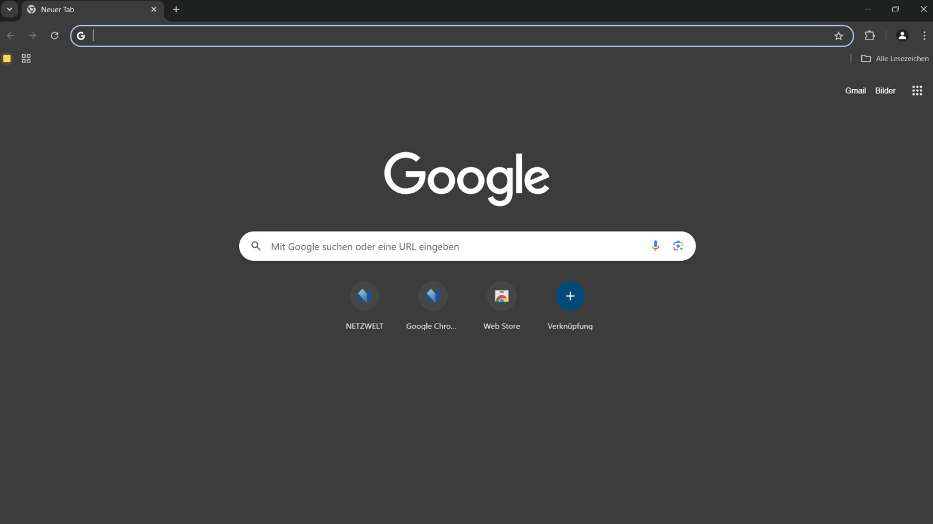Open the Google apps grid
Screen dimensions: 933x524
[917, 91]
